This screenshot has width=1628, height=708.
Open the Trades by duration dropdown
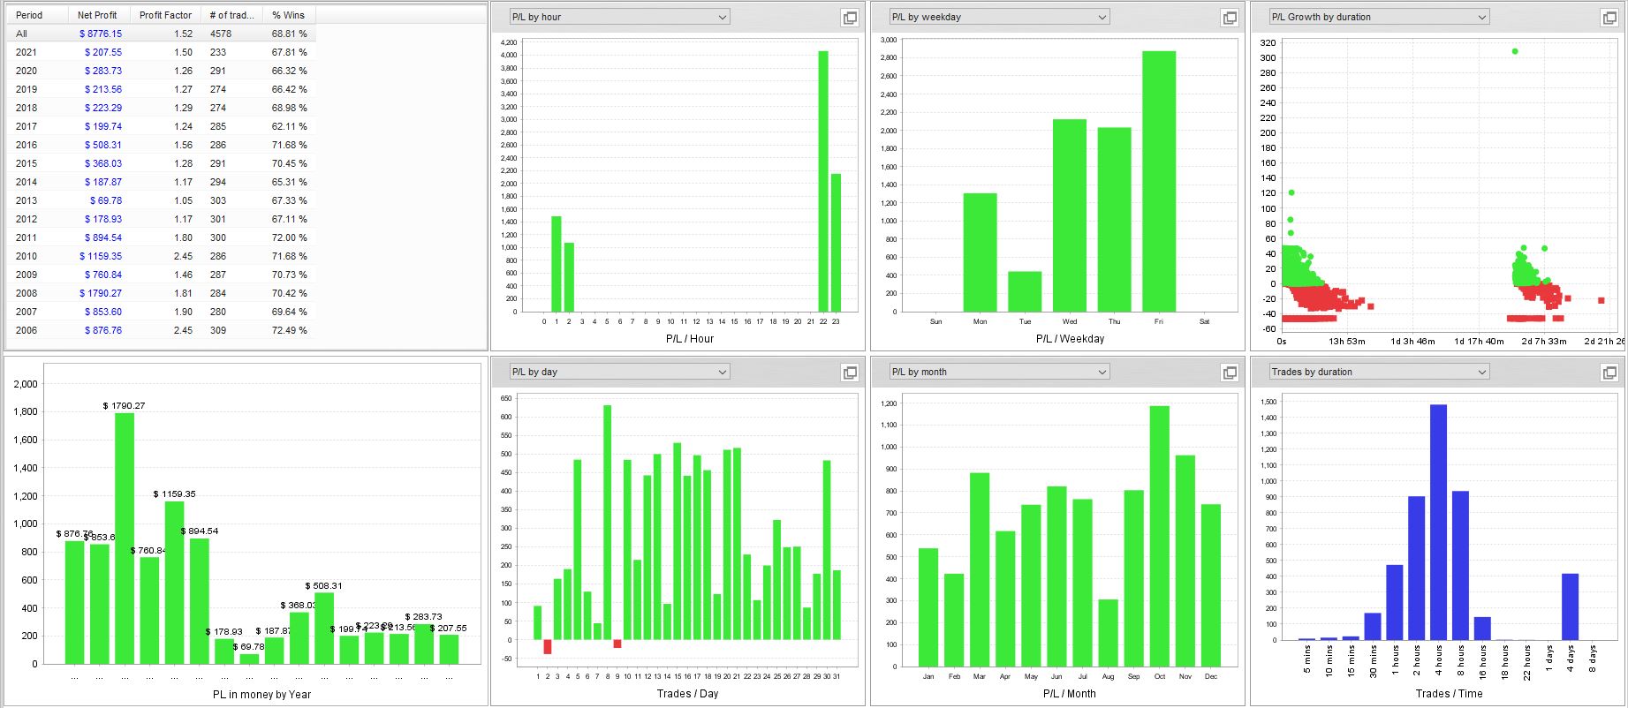point(1379,372)
